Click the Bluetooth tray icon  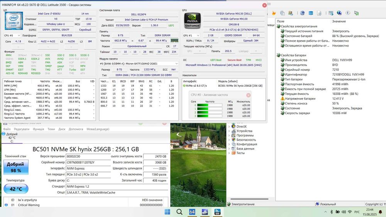(x=332, y=212)
